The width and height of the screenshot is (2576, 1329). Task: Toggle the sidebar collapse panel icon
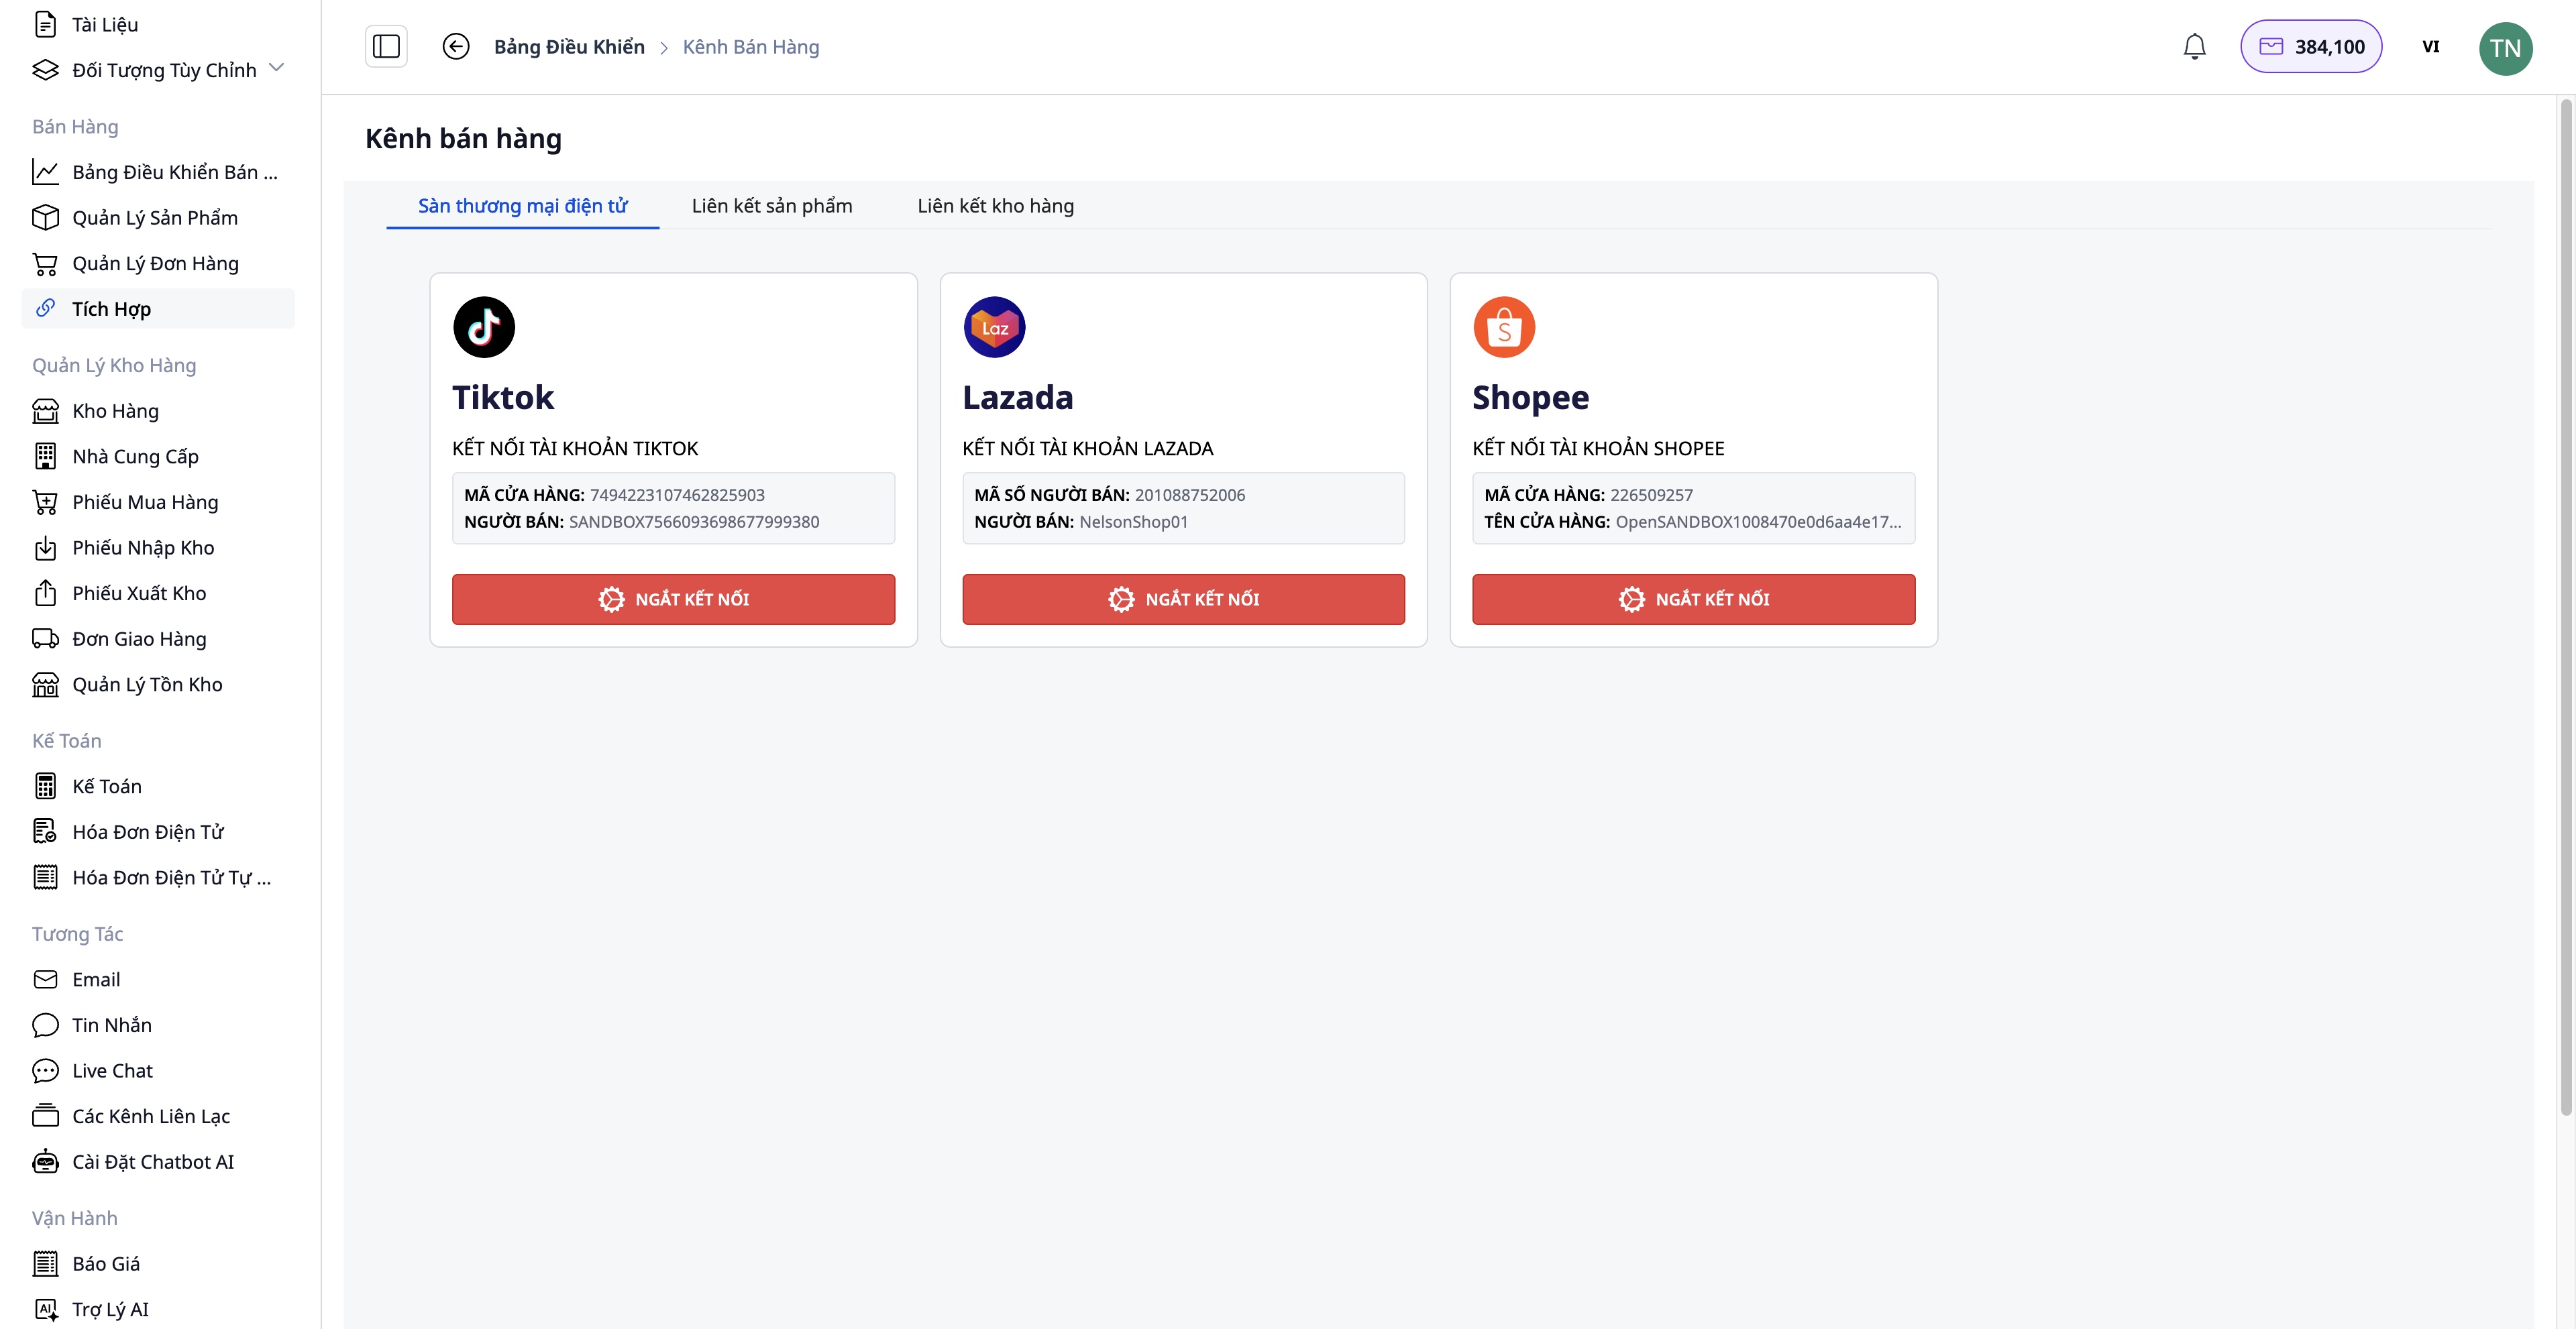[x=386, y=46]
